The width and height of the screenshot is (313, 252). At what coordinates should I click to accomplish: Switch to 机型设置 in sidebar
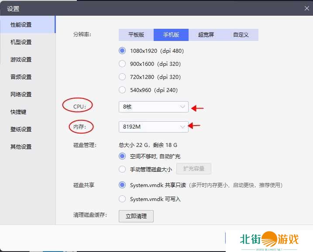coord(21,42)
